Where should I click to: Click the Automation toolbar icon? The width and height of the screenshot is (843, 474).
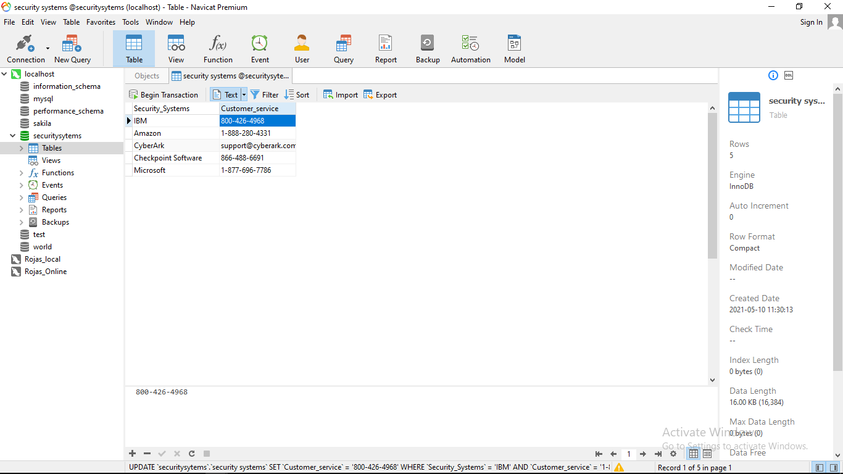pos(470,49)
